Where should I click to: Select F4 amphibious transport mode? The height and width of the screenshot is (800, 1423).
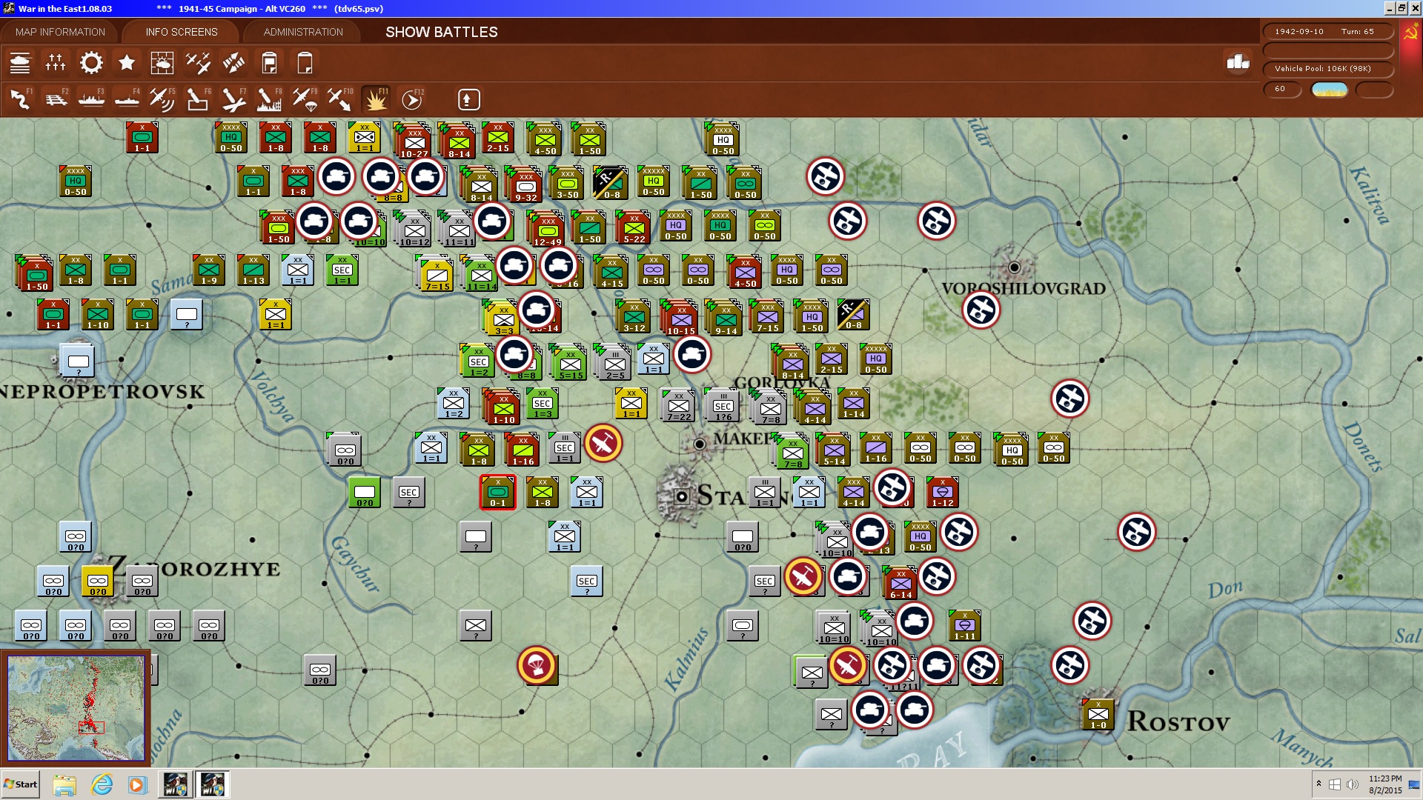point(127,99)
